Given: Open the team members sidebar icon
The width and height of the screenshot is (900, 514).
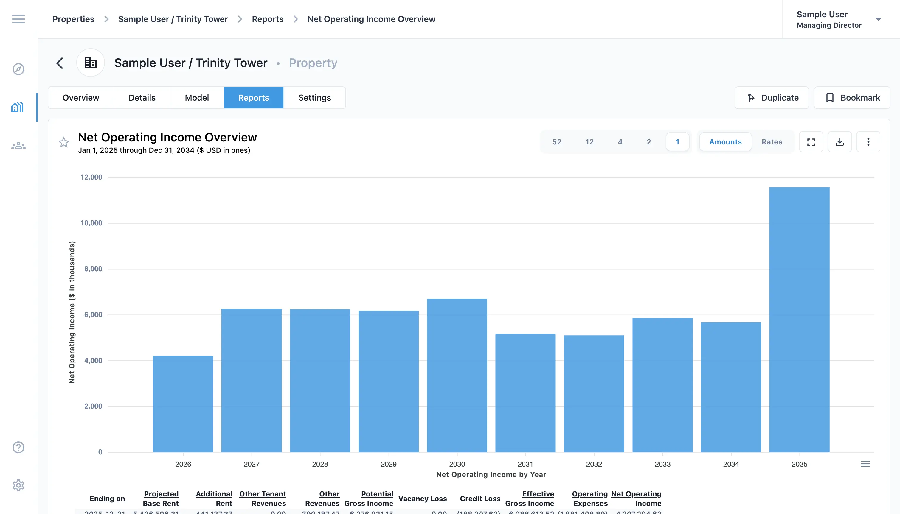Looking at the screenshot, I should point(18,145).
